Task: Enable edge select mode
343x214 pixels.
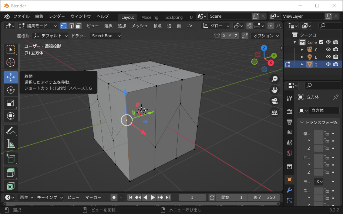Action: point(71,25)
